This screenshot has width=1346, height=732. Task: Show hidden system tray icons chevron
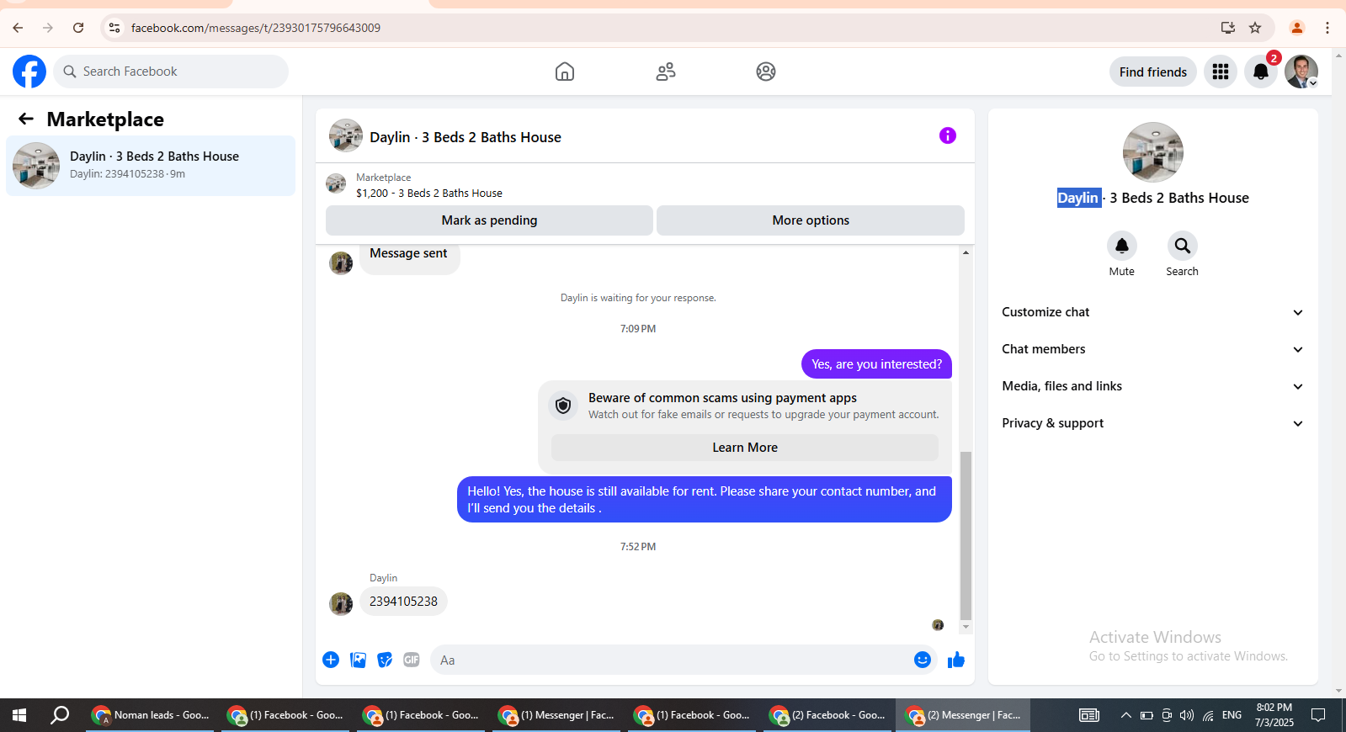[x=1125, y=715]
